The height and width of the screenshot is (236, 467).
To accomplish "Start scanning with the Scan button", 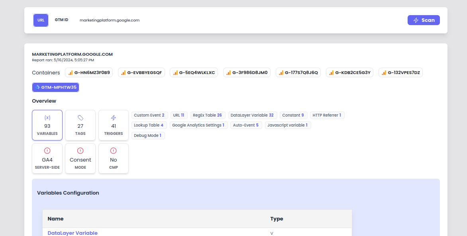I will point(424,20).
